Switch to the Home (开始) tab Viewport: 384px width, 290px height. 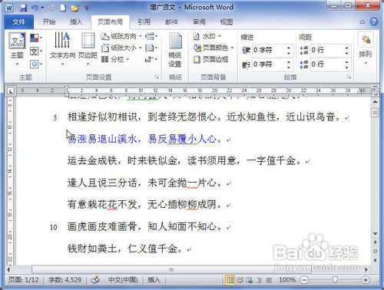(49, 22)
